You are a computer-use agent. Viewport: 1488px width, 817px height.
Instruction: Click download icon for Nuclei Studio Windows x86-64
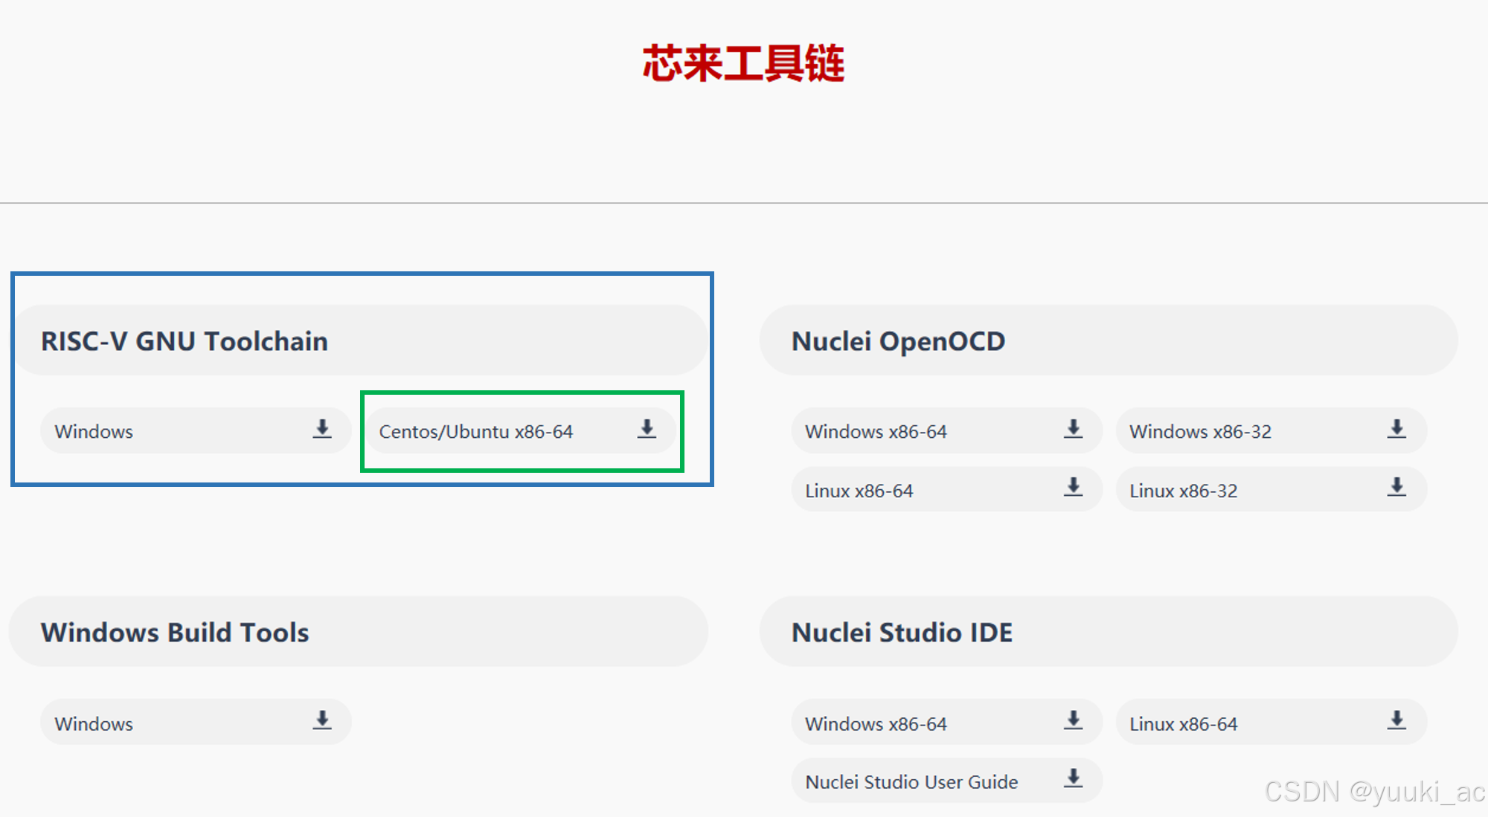pos(1073,720)
